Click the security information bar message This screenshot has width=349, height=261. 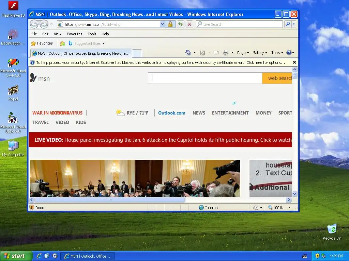pos(161,63)
